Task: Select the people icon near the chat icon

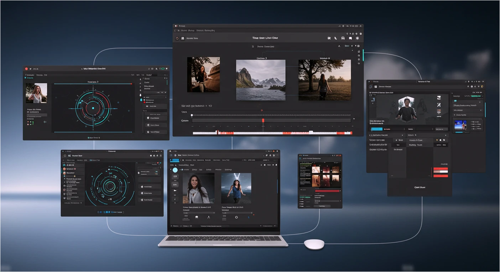Action: pos(343,38)
